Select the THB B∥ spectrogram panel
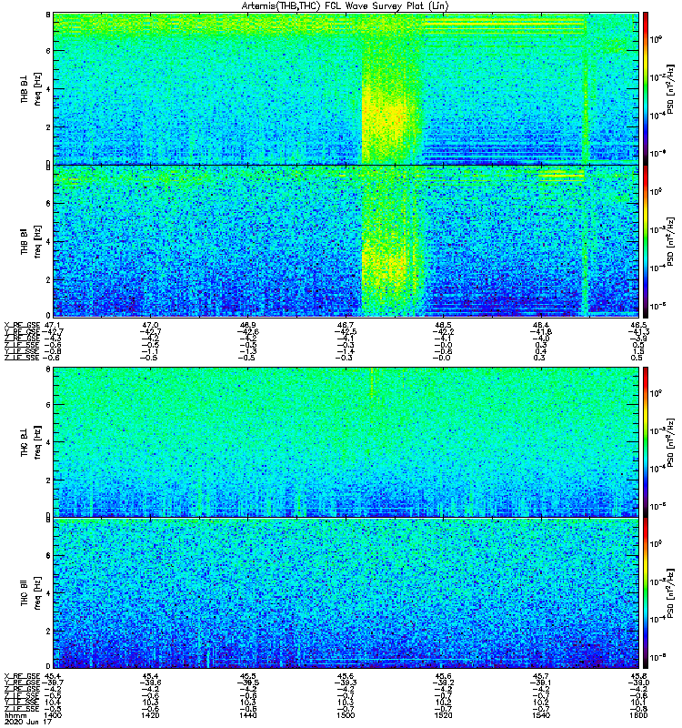 (x=346, y=241)
